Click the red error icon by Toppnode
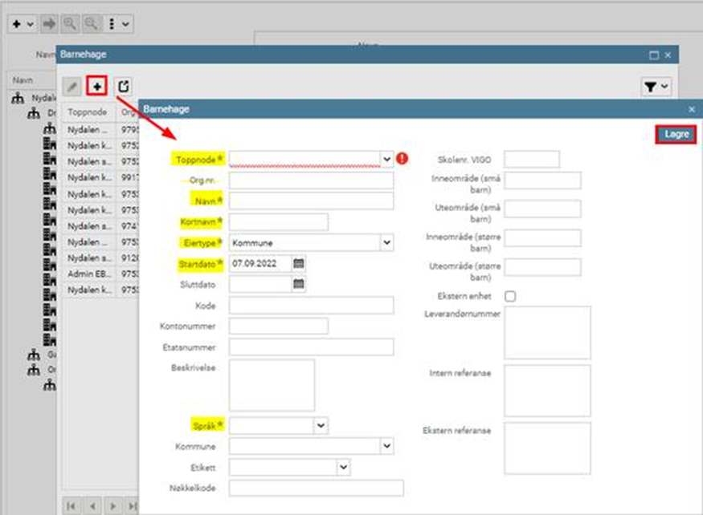The height and width of the screenshot is (515, 703). (x=403, y=159)
